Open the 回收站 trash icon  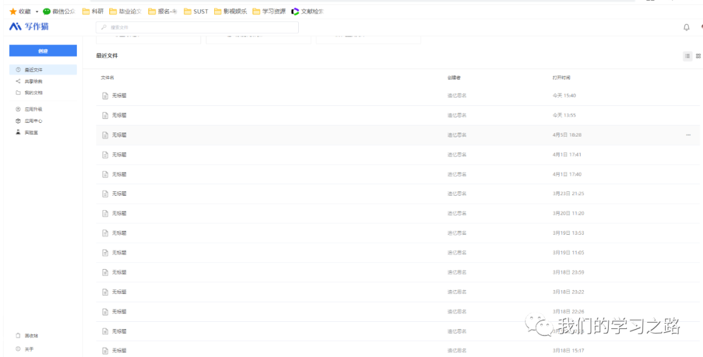[18, 336]
